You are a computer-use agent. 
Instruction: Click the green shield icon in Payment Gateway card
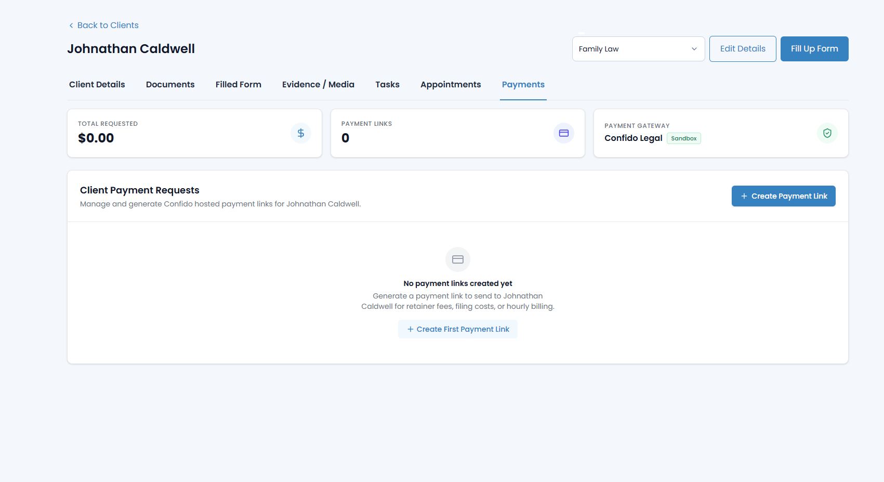coord(827,133)
